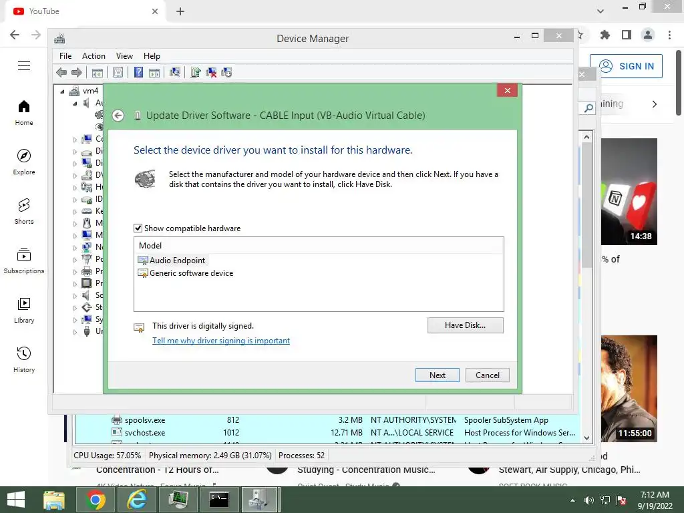The width and height of the screenshot is (684, 513).
Task: Expand the Network adapters tree node
Action: click(75, 247)
